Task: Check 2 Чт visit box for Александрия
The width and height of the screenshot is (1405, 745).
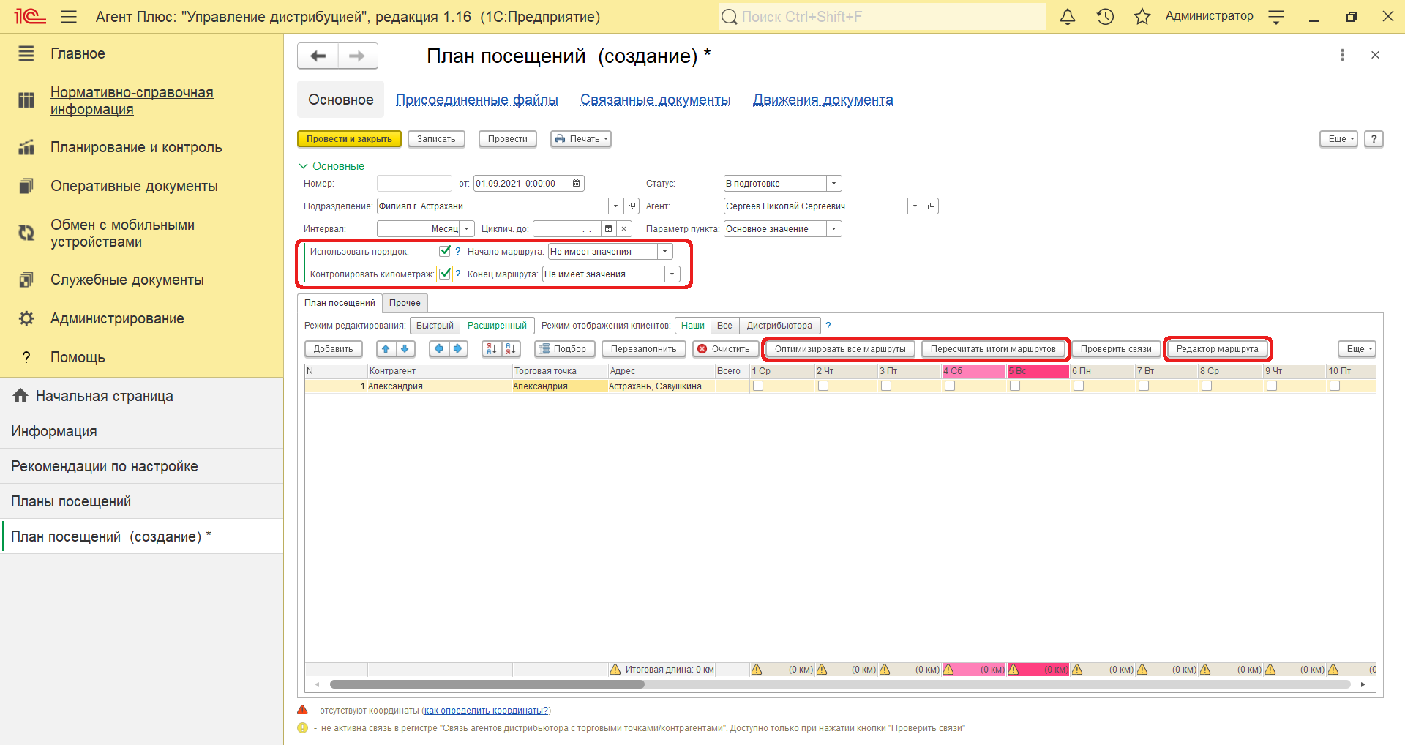Action: click(x=823, y=386)
